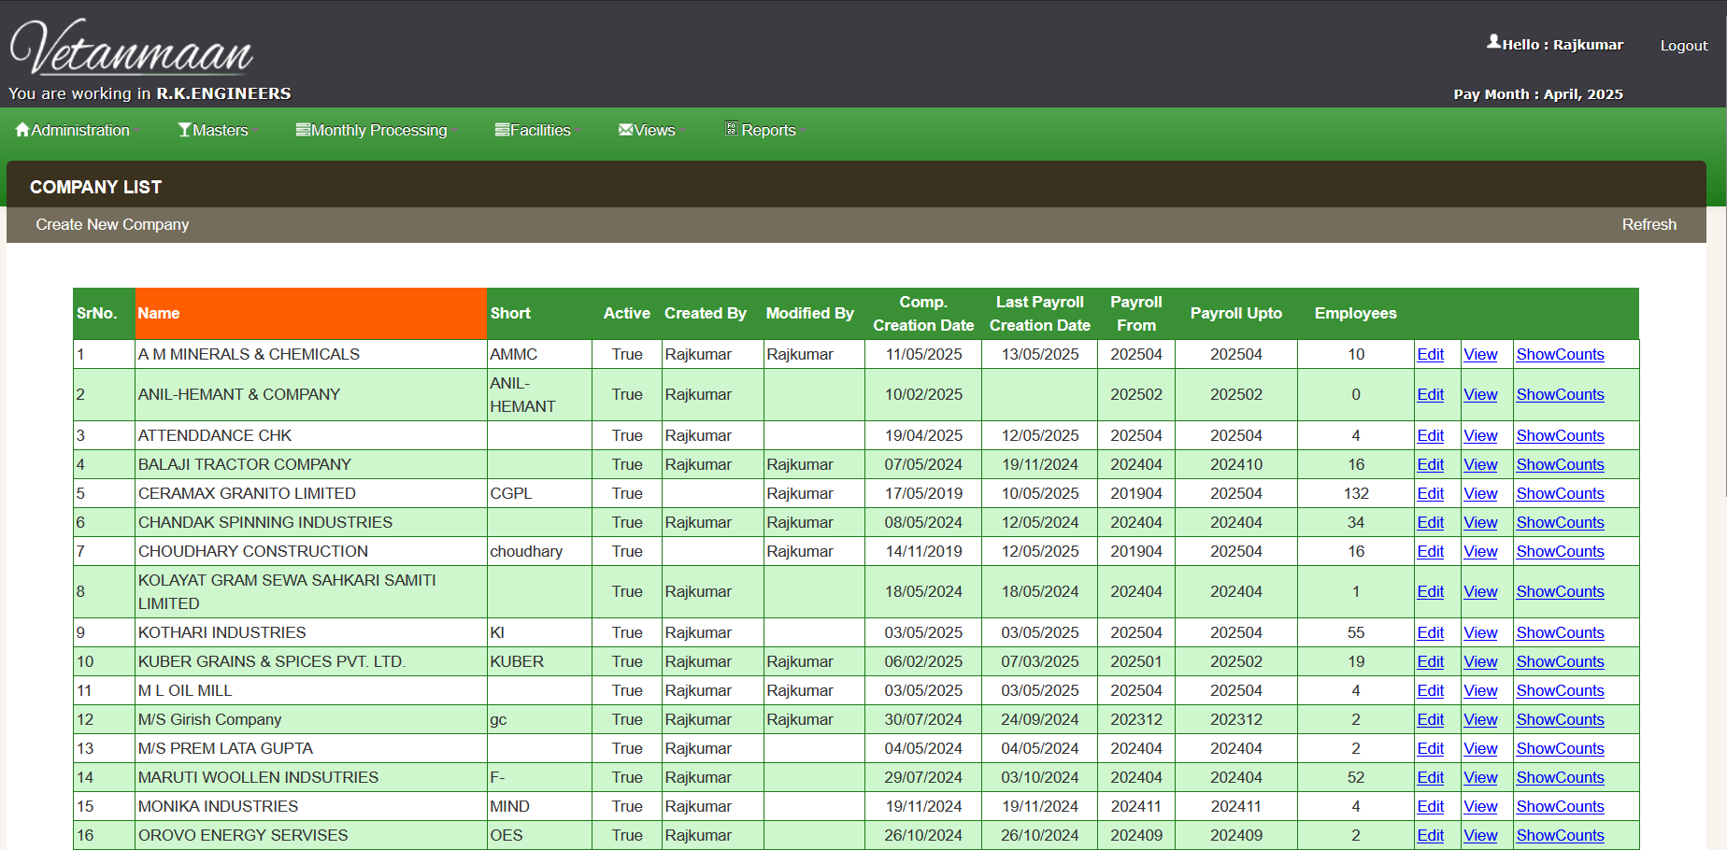Expand the Reports dropdown arrow
The width and height of the screenshot is (1727, 850).
(803, 131)
